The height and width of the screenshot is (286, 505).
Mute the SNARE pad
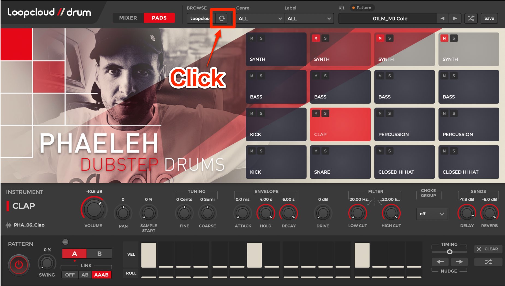coord(316,151)
